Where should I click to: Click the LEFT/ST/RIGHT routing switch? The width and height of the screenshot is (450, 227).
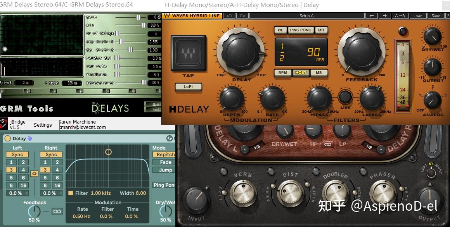[431, 173]
